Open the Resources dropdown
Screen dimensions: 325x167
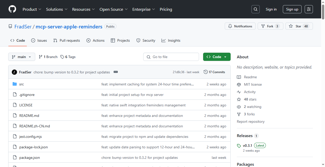coord(84,9)
